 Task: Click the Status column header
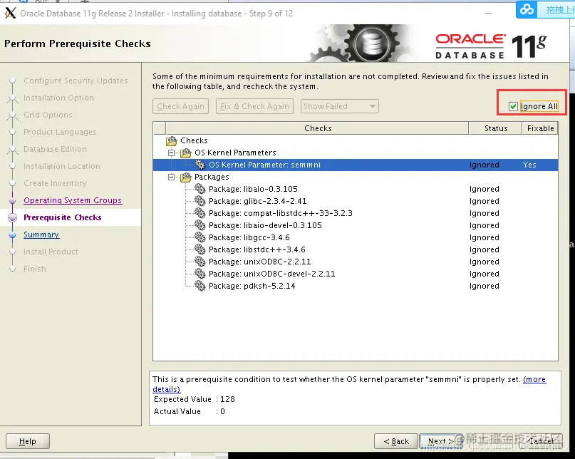[496, 128]
